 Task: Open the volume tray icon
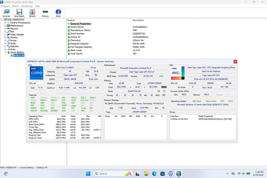243,174
